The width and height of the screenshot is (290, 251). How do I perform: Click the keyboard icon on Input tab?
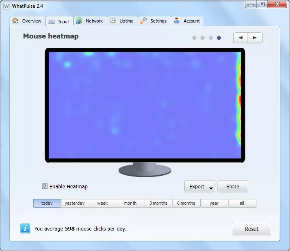coord(51,22)
